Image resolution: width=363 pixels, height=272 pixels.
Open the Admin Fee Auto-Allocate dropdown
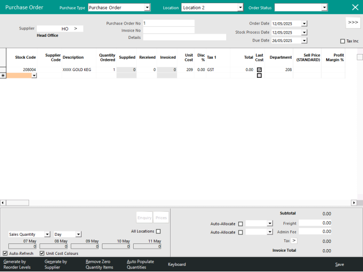point(270,232)
